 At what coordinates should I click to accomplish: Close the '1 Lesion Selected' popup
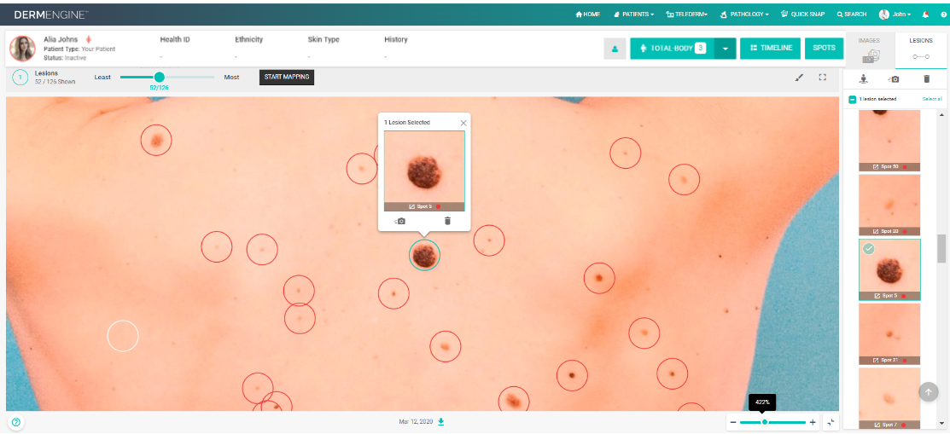click(463, 123)
